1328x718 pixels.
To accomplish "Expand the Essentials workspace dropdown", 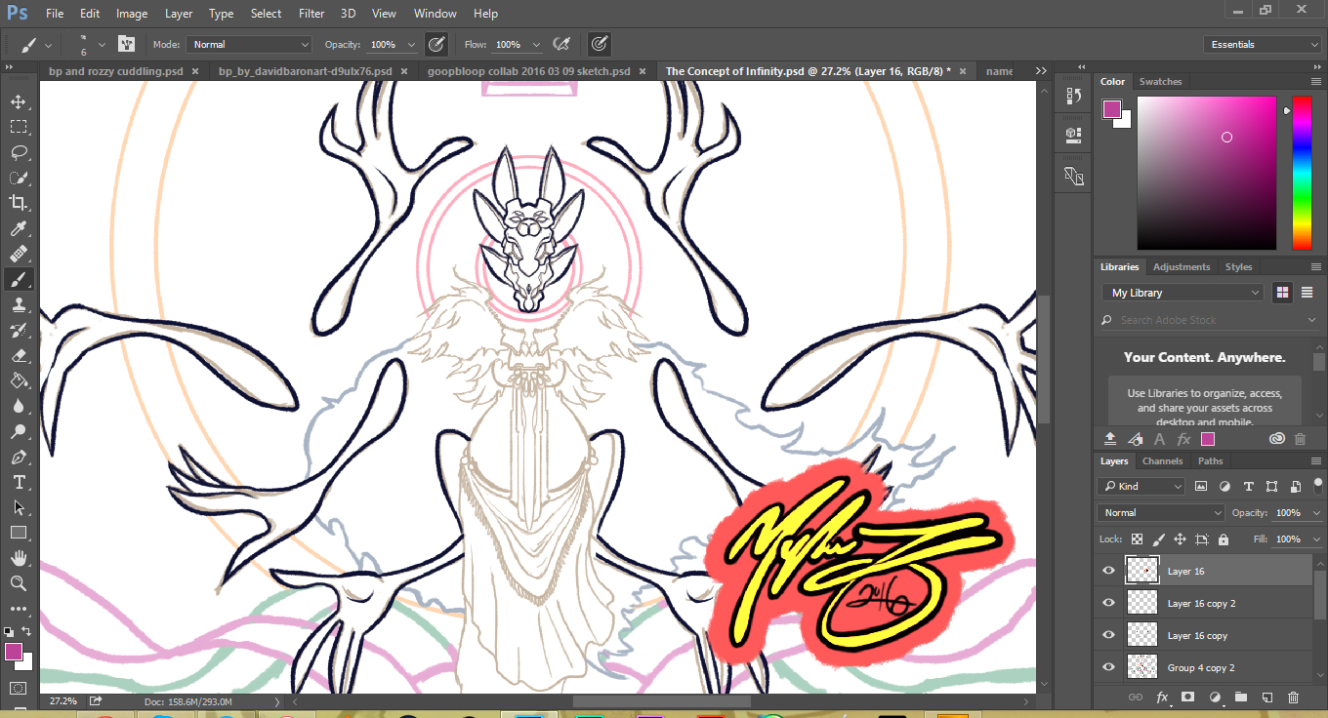I will [x=1263, y=45].
